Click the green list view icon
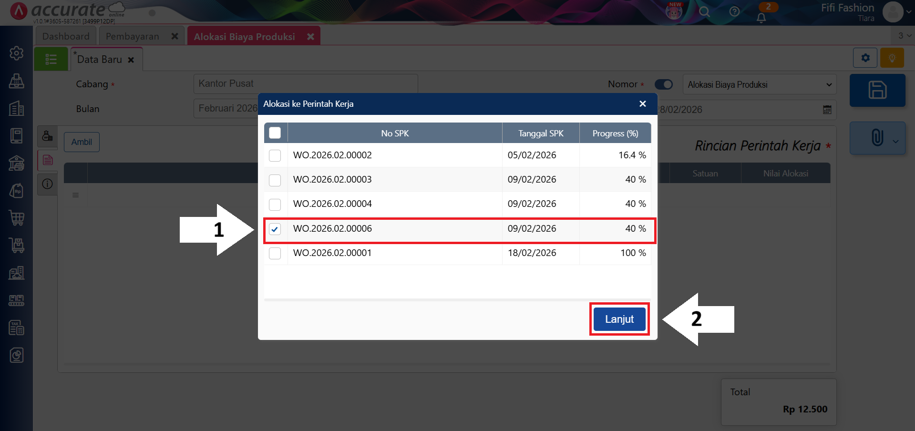The image size is (915, 431). click(51, 60)
